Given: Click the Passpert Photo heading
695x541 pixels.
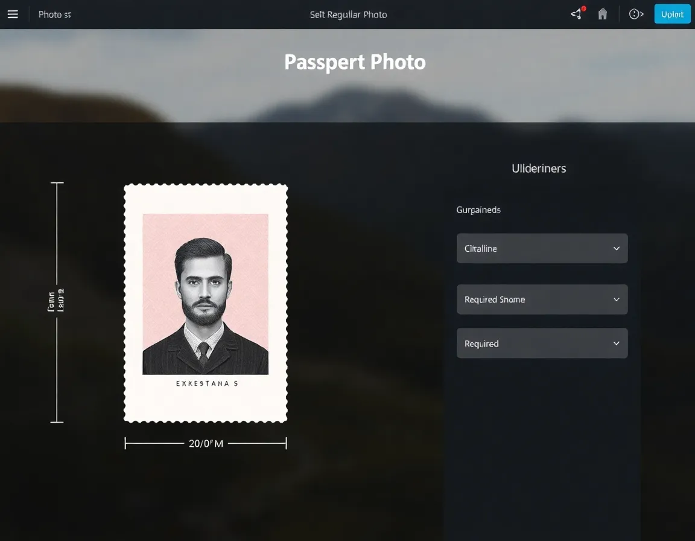Looking at the screenshot, I should tap(355, 62).
